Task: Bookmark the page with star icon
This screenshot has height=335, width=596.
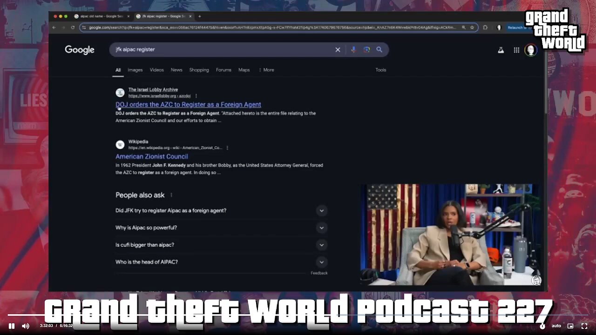Action: tap(472, 27)
